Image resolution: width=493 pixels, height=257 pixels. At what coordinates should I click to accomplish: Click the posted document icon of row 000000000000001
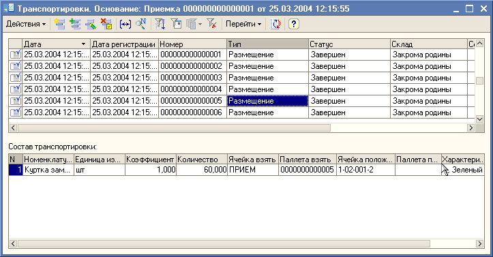click(x=16, y=55)
